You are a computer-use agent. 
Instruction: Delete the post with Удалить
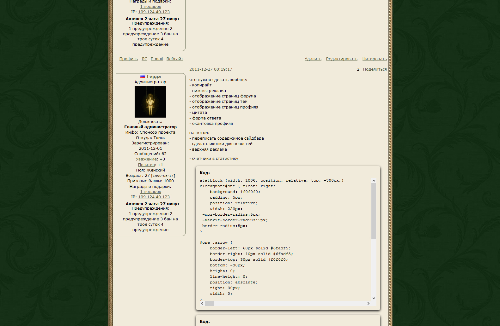(x=313, y=59)
